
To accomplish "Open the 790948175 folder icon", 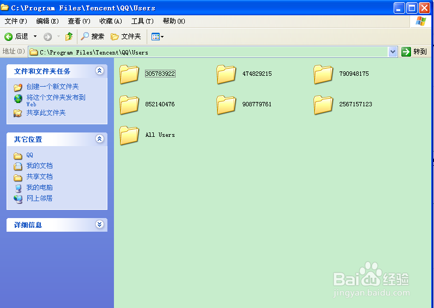I will 323,75.
